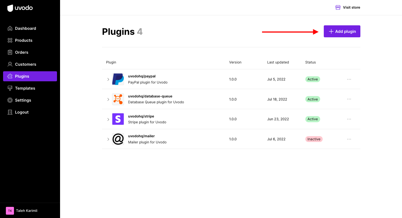Open more options for the paypal plugin
This screenshot has height=218, width=402.
[x=349, y=79]
